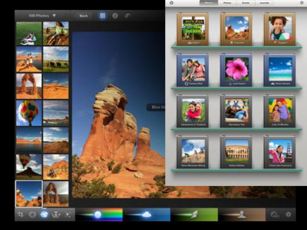Open the Adventures in Thailand album
Viewport: 307px width, 230px height.
pyautogui.click(x=193, y=111)
